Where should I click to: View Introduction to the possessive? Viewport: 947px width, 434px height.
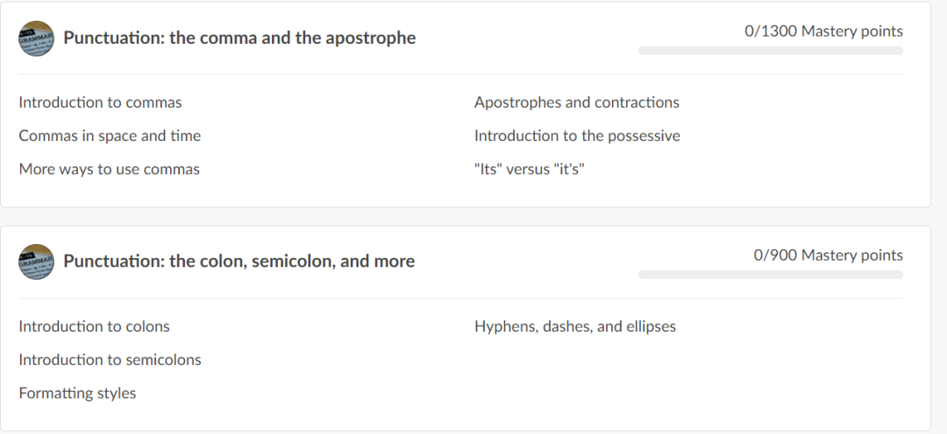coord(577,136)
